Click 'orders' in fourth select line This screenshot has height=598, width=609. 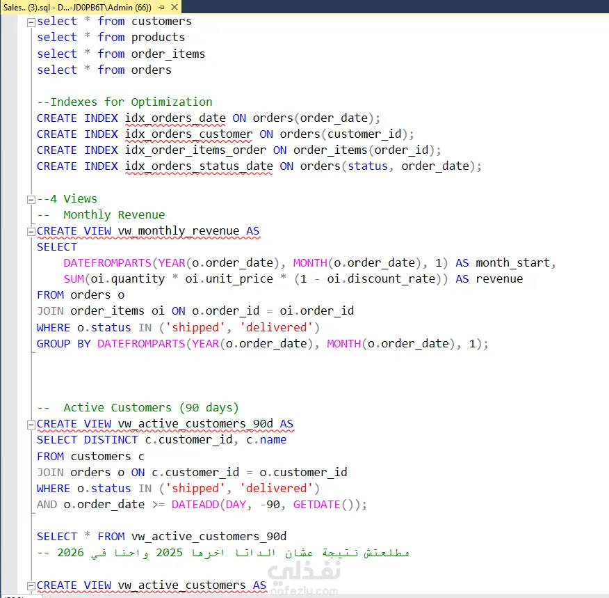tap(152, 70)
